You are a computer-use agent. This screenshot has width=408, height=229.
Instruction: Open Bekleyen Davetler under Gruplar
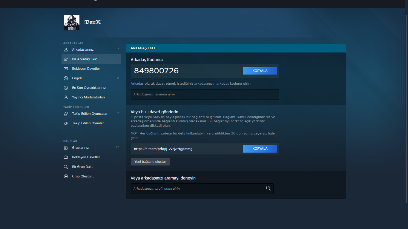(x=91, y=157)
